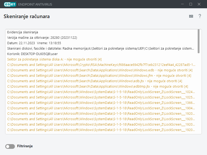Select the LockScreen___1366 log row
The width and height of the screenshot is (207, 155).
tap(101, 103)
